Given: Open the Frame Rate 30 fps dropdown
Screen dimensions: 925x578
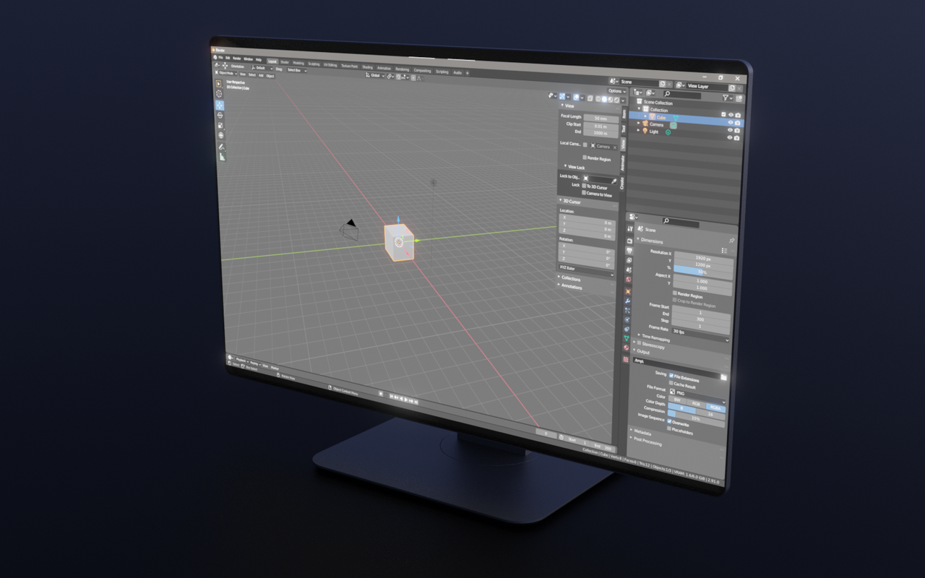Looking at the screenshot, I should coord(700,336).
